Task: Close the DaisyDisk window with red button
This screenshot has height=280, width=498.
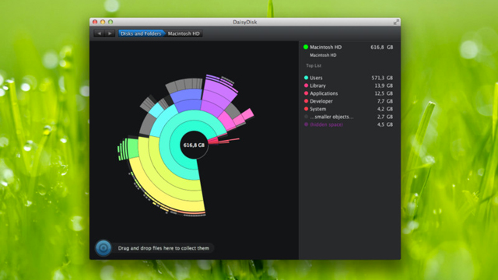Action: (x=95, y=22)
